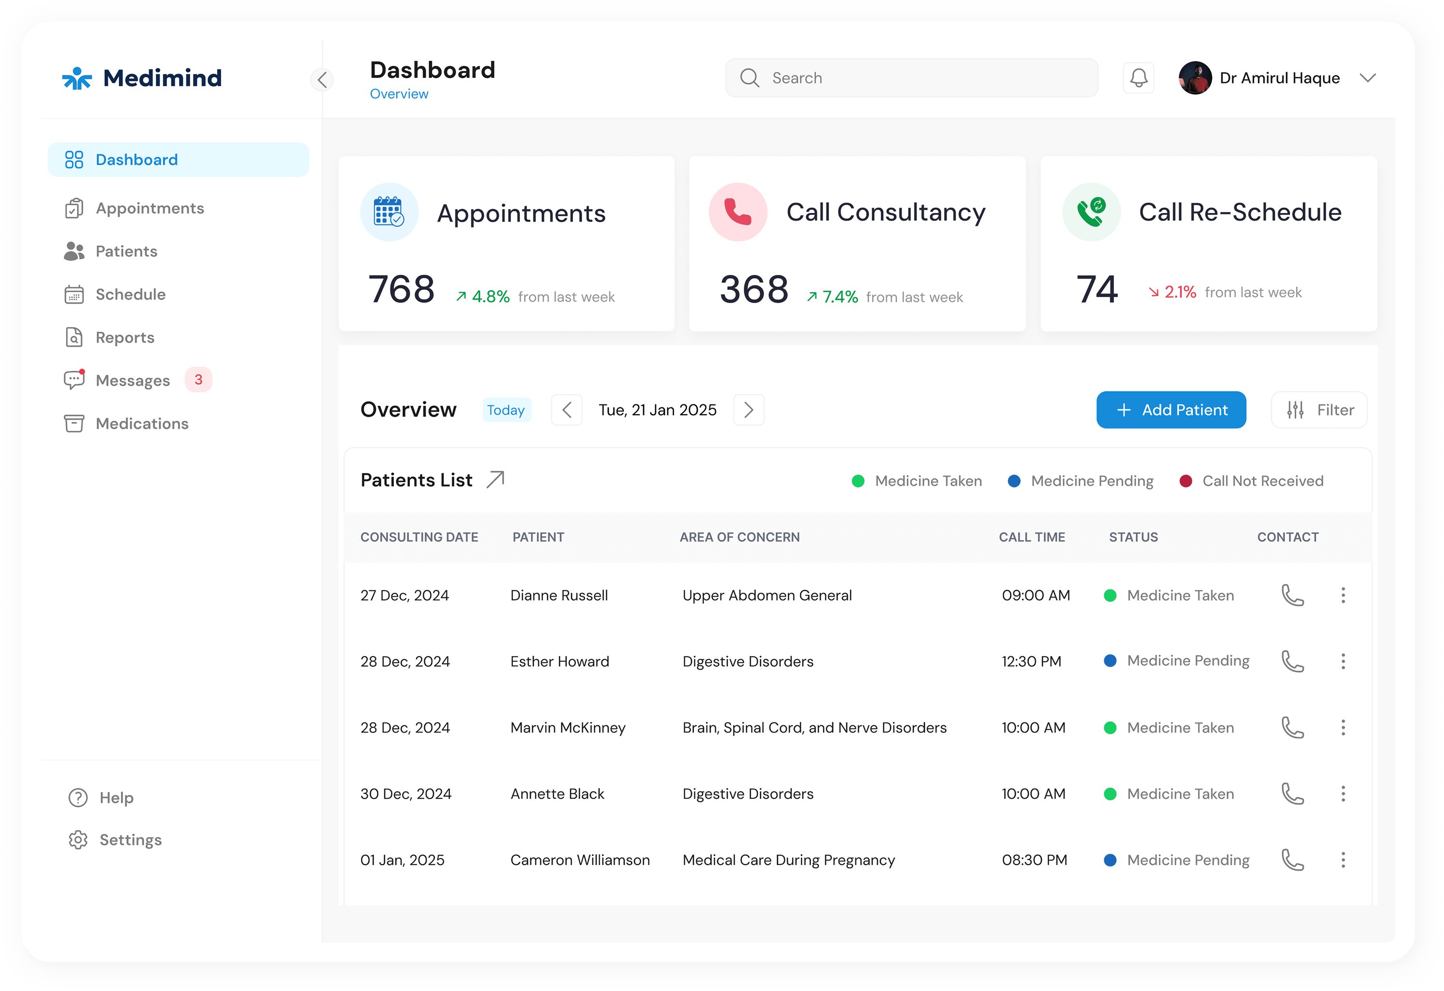Expand Dr Amirul Haque profile dropdown
The image size is (1444, 991).
pos(1368,78)
